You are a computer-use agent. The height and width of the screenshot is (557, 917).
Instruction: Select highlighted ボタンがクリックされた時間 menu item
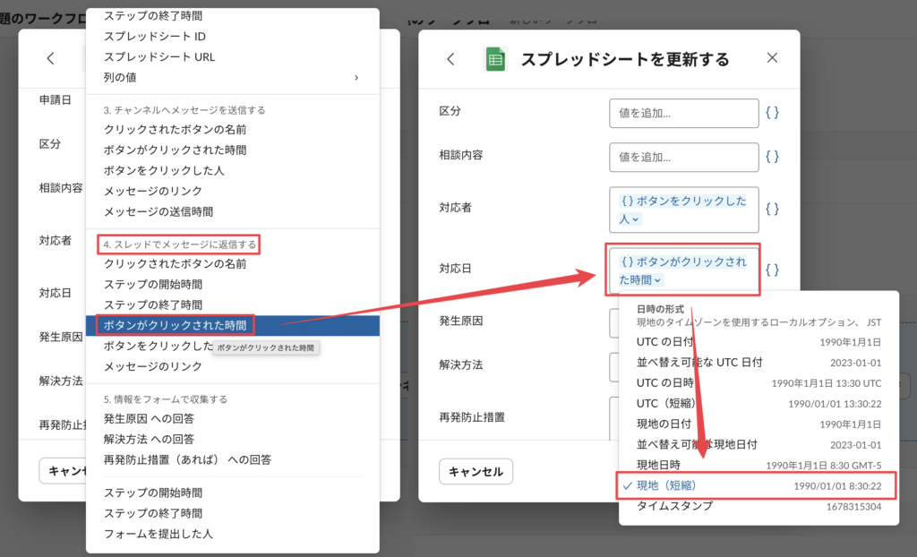tap(175, 325)
